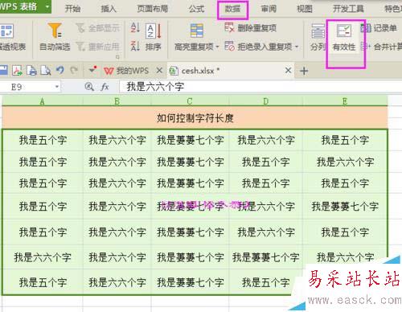Viewport: 402px width, 312px height.
Task: Undo the last action
Action: 60,70
